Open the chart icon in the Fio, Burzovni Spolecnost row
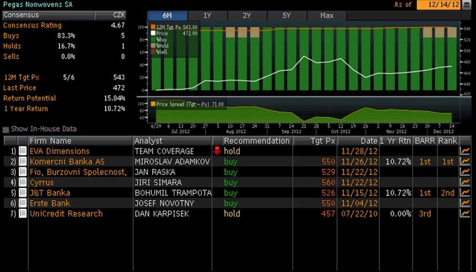 [465, 172]
